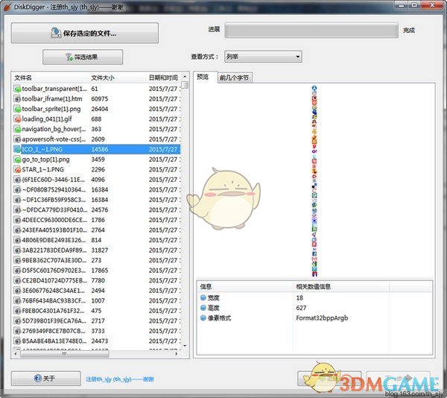Click file size 60975
Screen dimensions: 447x398
click(x=100, y=99)
